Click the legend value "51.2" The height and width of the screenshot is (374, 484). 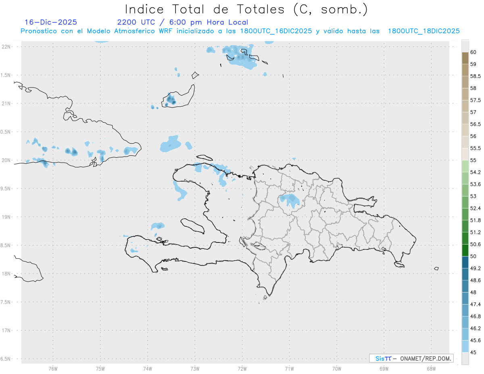pyautogui.click(x=475, y=232)
